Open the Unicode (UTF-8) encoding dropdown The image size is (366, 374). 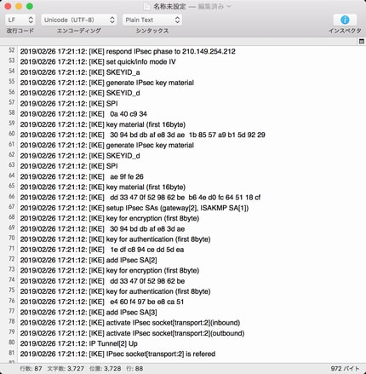79,20
